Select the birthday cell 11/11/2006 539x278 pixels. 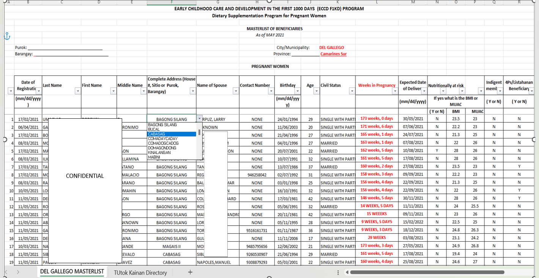point(288,239)
